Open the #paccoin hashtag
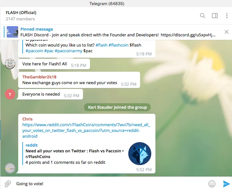232x189 pixels. (x=34, y=51)
